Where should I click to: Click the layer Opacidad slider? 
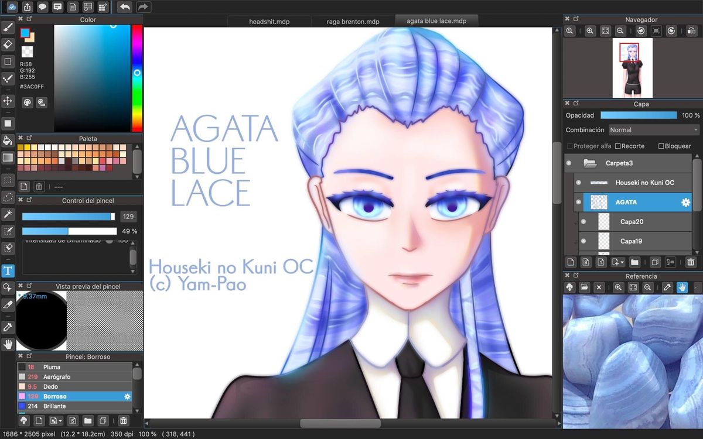click(x=639, y=115)
